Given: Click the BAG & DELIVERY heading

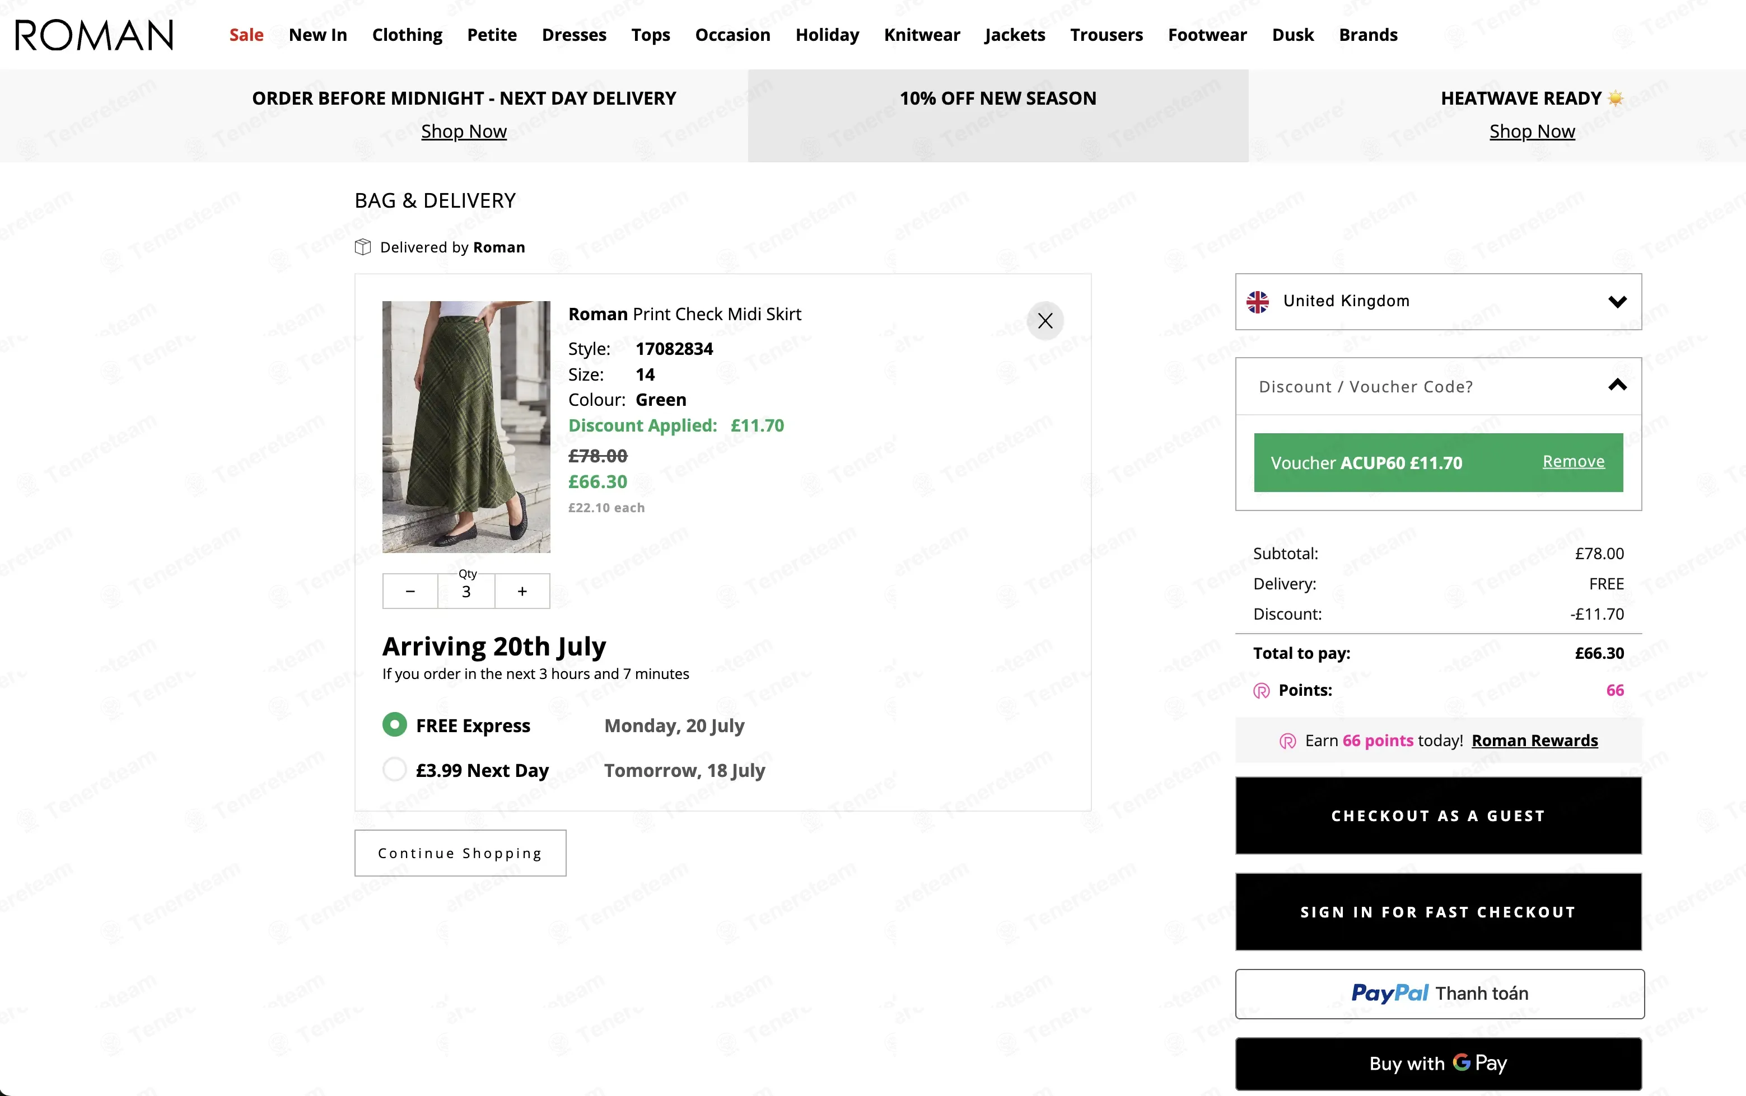Looking at the screenshot, I should point(435,201).
